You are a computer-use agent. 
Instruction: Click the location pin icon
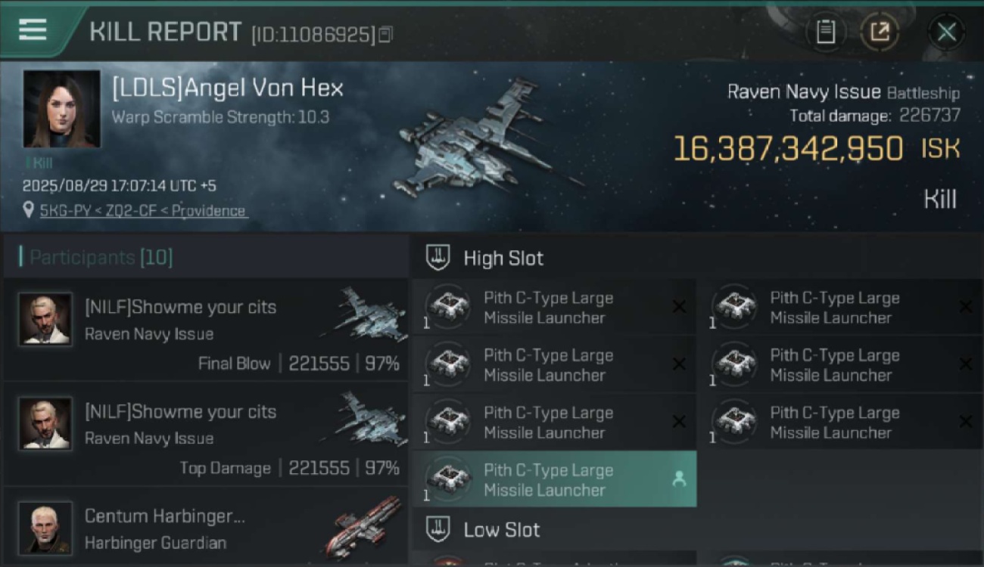coord(29,210)
